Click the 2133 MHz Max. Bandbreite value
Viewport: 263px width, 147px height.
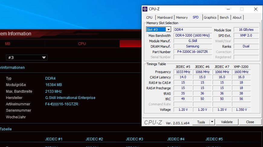(x=53, y=91)
